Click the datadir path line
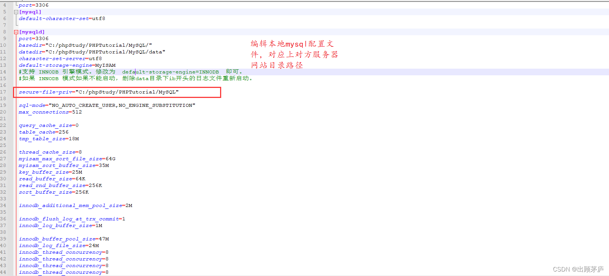Viewport: 609px width, 276px height. click(x=92, y=52)
